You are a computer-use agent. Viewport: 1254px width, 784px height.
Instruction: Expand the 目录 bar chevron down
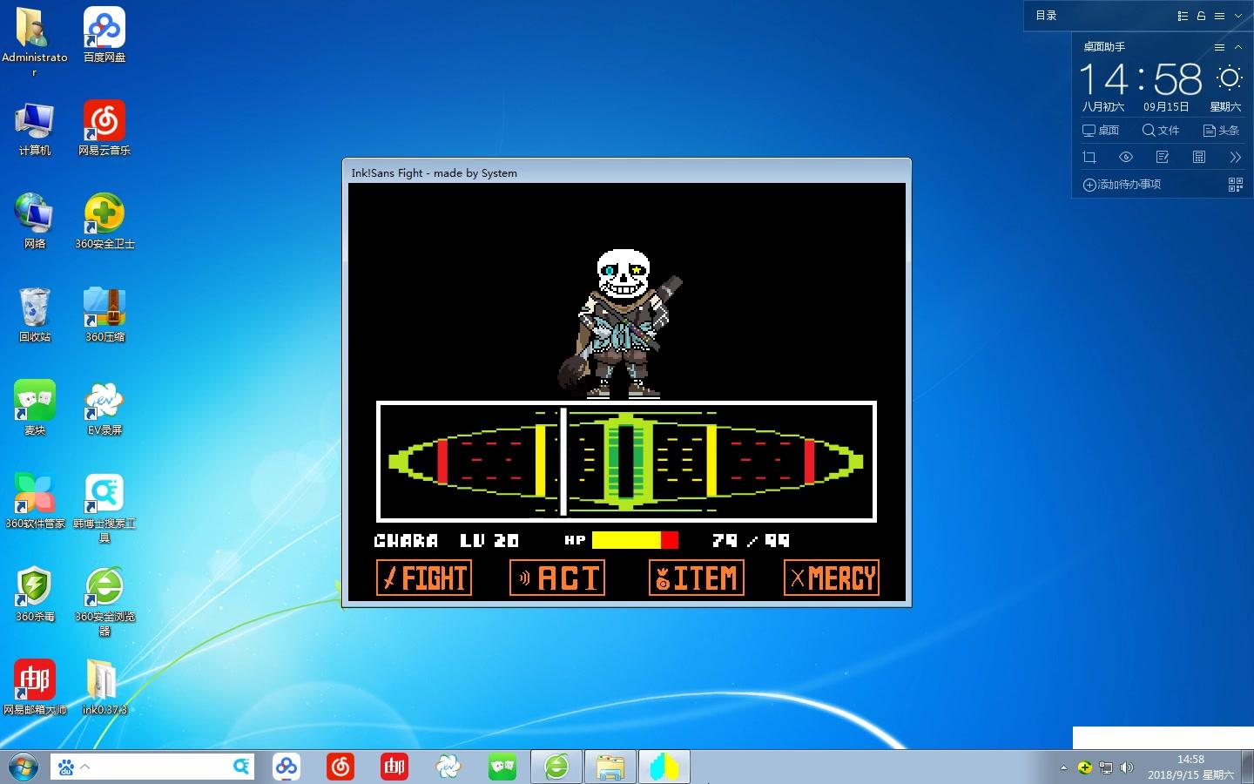[1238, 16]
